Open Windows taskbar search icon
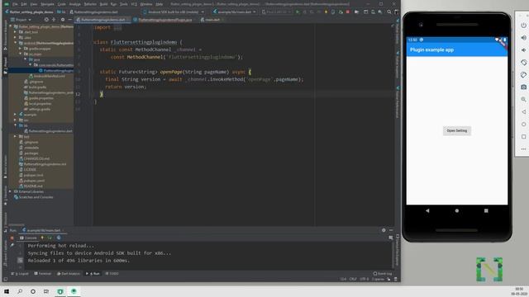This screenshot has width=529, height=297. click(x=20, y=291)
